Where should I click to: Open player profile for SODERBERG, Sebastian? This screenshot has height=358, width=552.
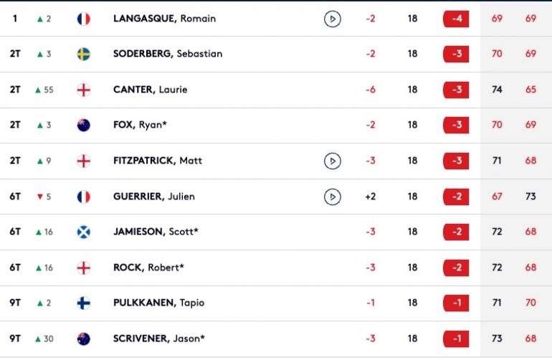coord(168,54)
